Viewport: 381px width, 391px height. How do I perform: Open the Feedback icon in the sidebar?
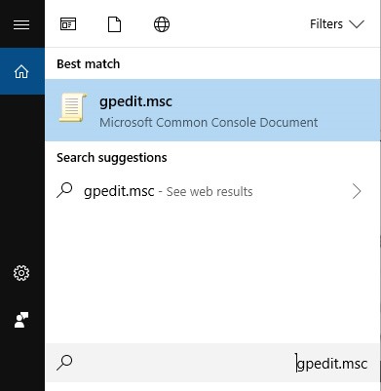click(21, 320)
